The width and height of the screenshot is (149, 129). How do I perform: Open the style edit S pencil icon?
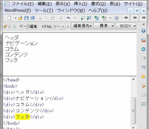[x=143, y=86]
